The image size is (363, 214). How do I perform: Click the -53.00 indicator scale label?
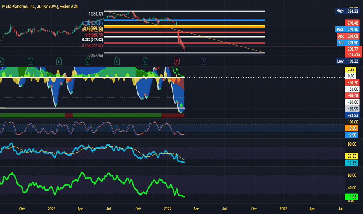pyautogui.click(x=352, y=89)
